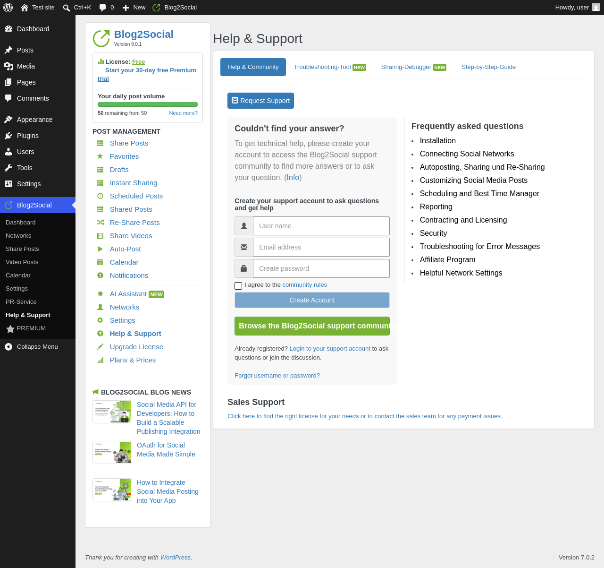Click the Favorites star icon

[100, 156]
